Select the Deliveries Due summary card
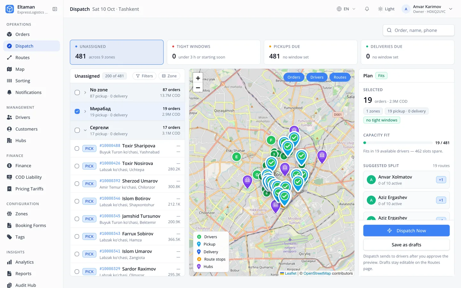This screenshot has width=461, height=288. [x=408, y=52]
